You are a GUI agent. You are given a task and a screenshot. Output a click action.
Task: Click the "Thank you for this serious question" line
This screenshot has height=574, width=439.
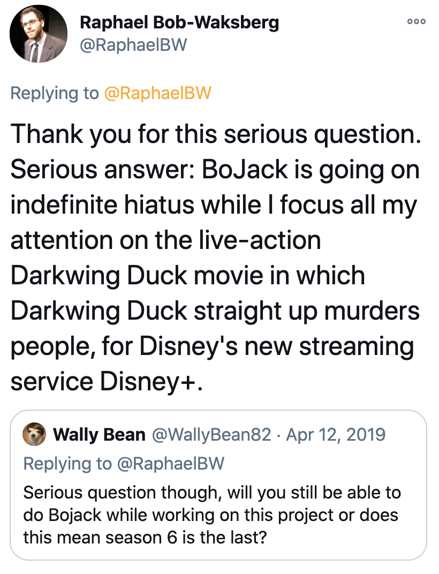(215, 134)
